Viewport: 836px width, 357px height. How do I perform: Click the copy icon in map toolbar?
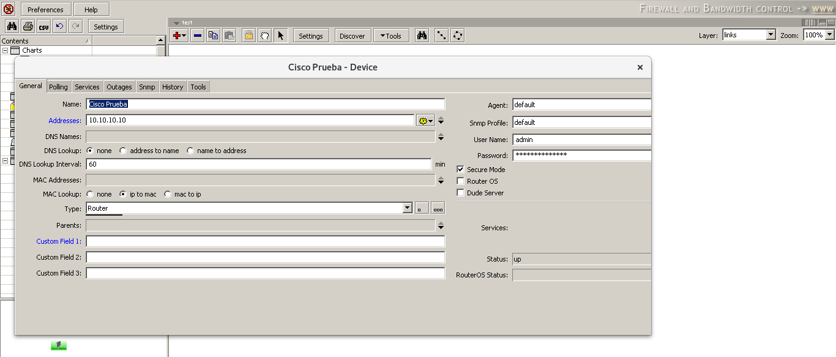[x=213, y=36]
